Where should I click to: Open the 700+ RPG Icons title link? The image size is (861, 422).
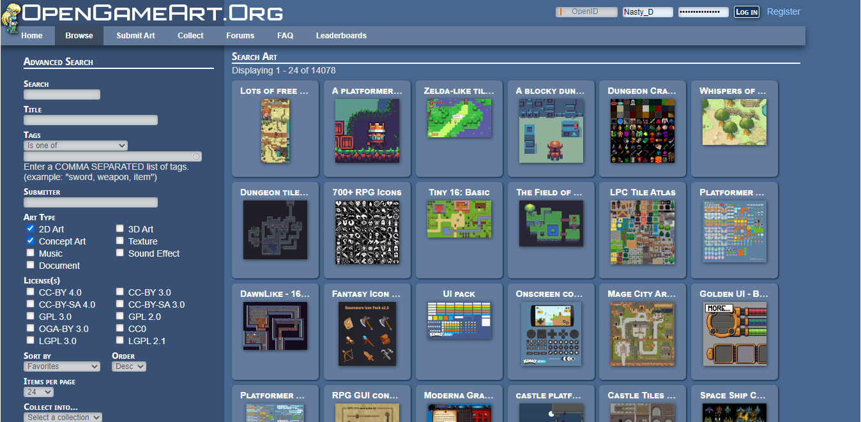367,192
